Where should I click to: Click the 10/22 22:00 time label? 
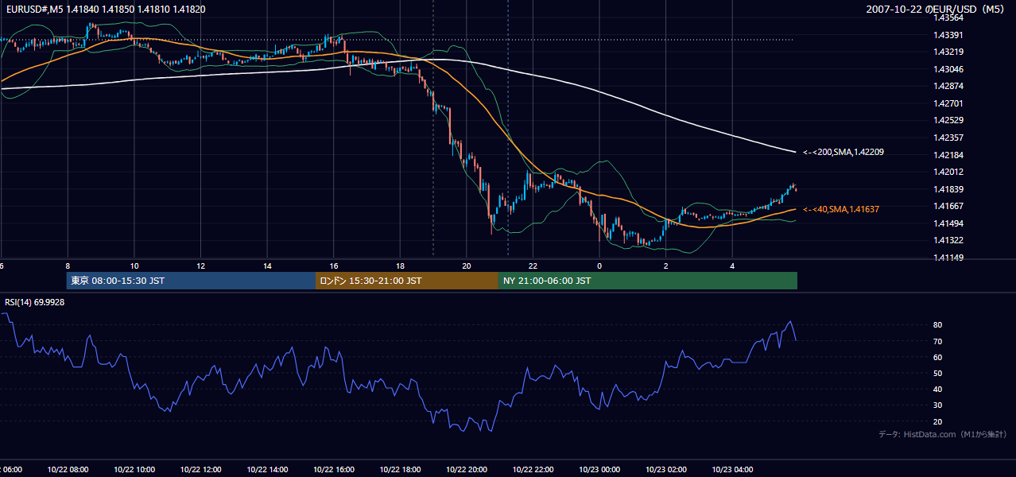click(x=533, y=470)
